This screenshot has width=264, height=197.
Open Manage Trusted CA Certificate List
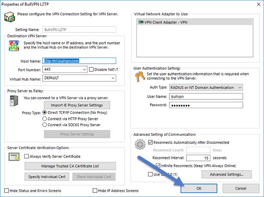click(x=70, y=166)
